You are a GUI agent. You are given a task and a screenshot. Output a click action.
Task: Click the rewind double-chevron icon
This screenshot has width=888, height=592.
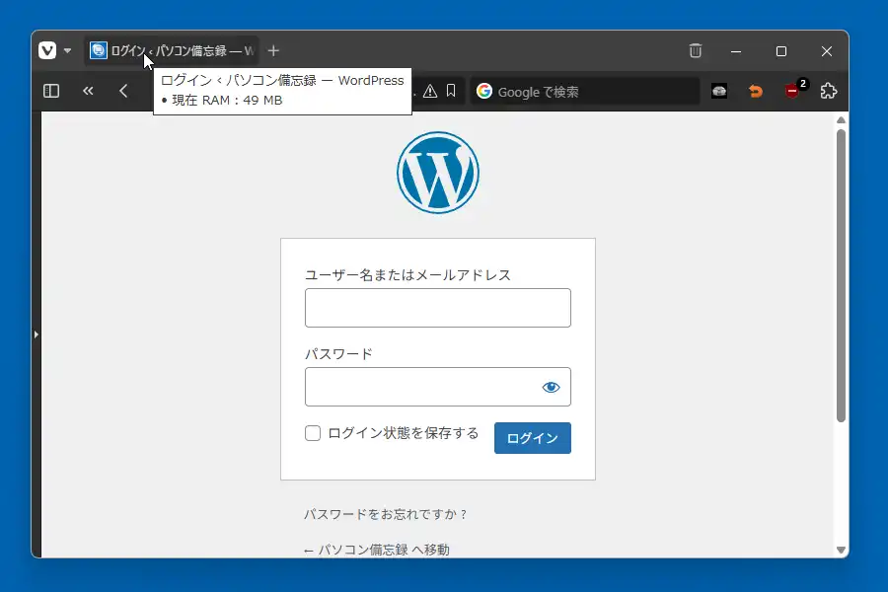click(x=88, y=91)
